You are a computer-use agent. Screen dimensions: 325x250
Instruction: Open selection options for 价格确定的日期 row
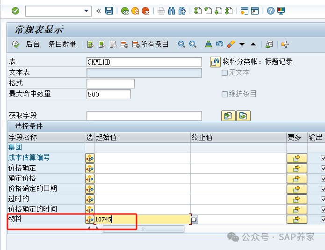click(90, 189)
